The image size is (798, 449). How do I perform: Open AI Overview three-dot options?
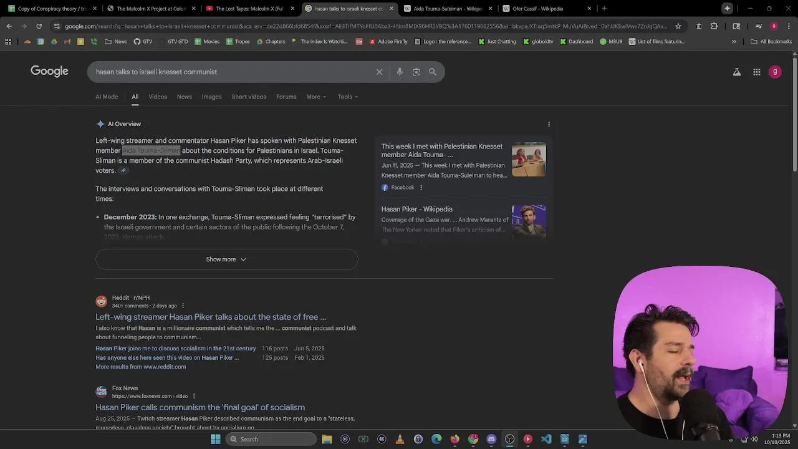(x=549, y=124)
